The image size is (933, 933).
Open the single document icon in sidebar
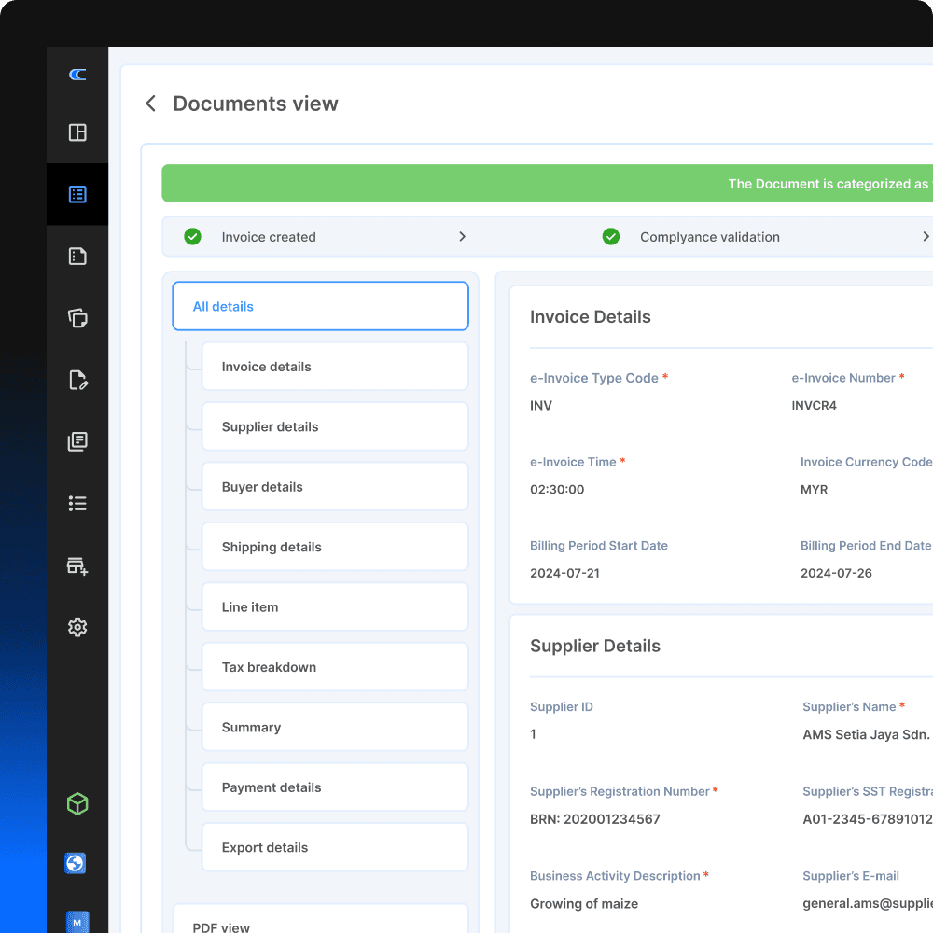pyautogui.click(x=77, y=256)
